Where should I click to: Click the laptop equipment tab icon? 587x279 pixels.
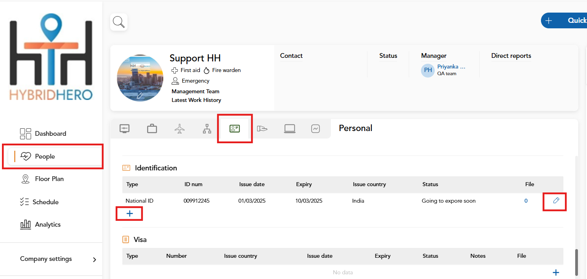pos(290,128)
